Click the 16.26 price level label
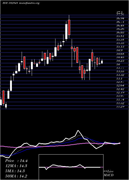The height and width of the screenshot is (180, 129). point(120,29)
